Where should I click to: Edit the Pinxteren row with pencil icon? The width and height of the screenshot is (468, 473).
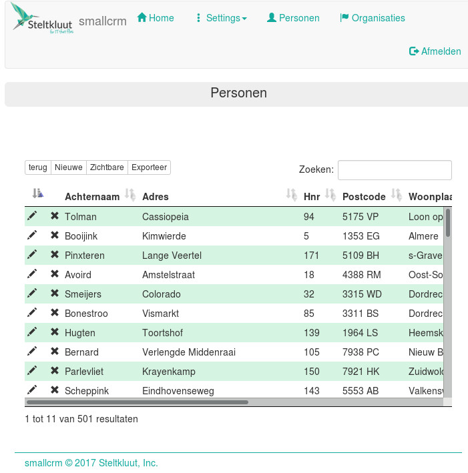(x=32, y=255)
